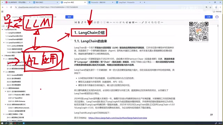Open a new browser tab

[x=145, y=2]
